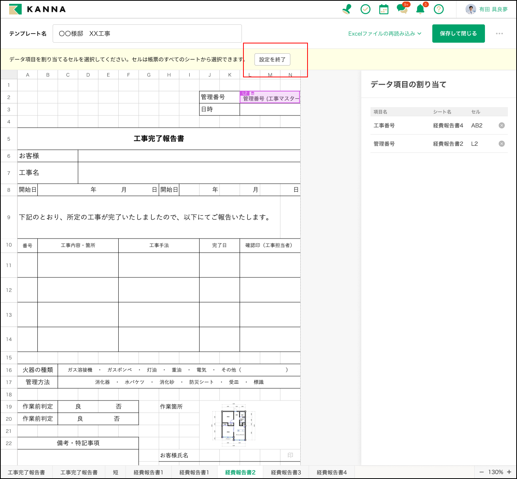Open the three-dot more options menu
Screen dimensions: 517x479
point(499,34)
